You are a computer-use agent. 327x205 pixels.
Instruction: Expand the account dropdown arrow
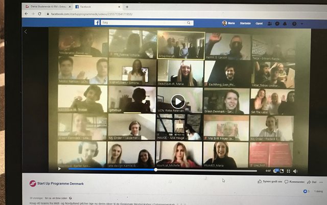(302, 24)
